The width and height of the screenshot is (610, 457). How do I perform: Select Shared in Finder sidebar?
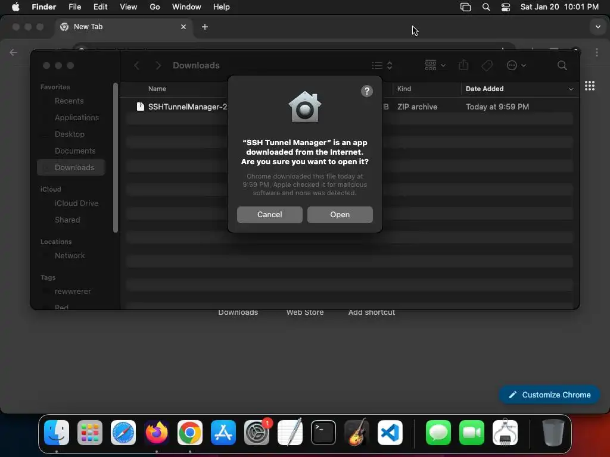click(x=67, y=220)
